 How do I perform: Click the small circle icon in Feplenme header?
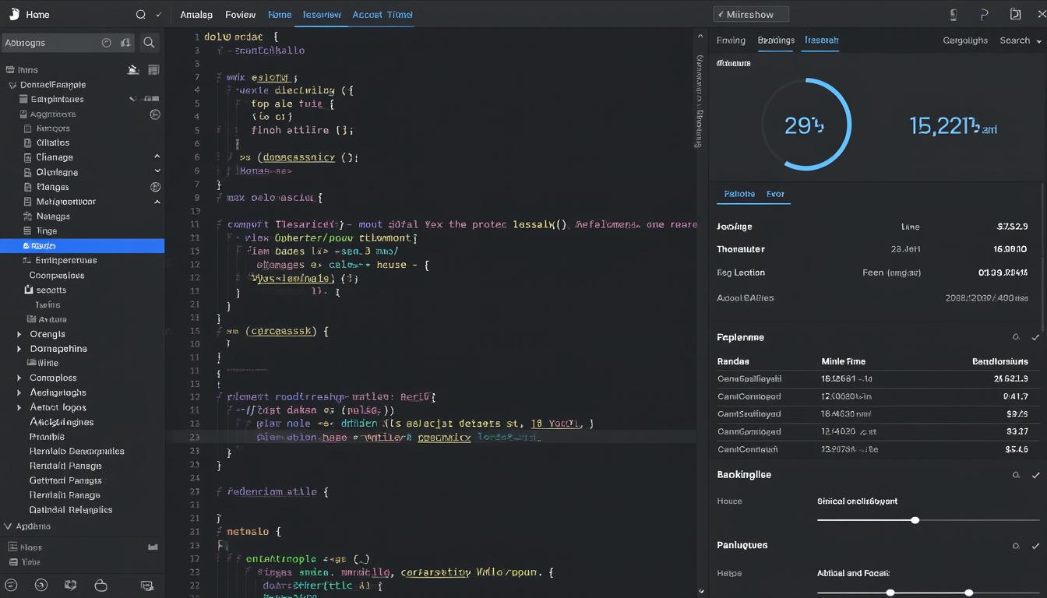[1016, 337]
